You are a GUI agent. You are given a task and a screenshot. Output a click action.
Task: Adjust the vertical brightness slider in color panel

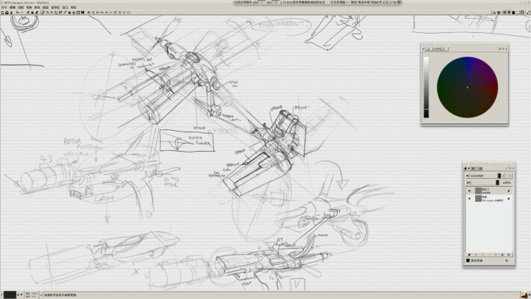(426, 87)
